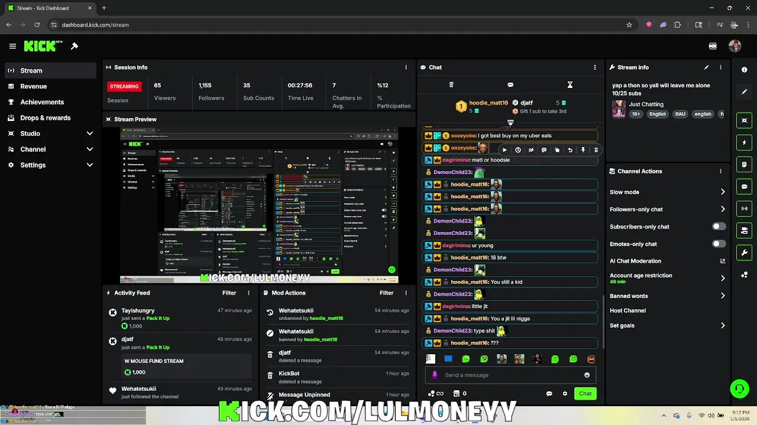Toggle Emotes-only chat switch
757x425 pixels.
719,244
